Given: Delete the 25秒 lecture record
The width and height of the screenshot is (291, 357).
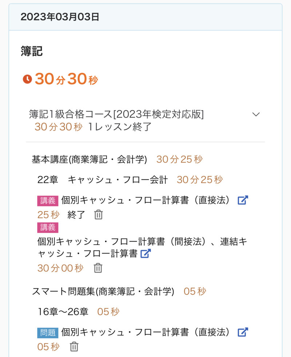Looking at the screenshot, I should coord(98,215).
